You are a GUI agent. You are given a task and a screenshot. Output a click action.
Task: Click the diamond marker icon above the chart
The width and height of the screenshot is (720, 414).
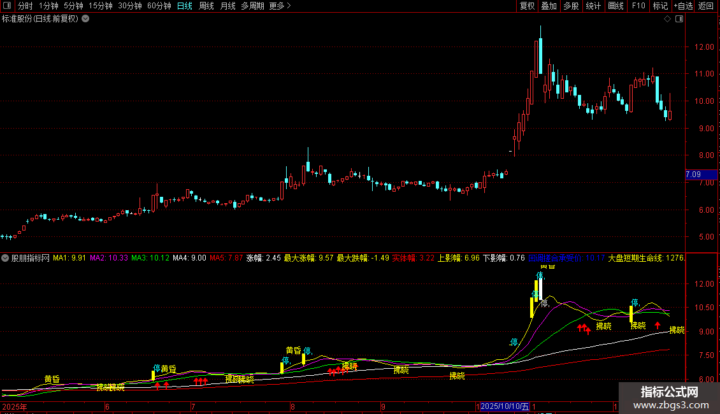coord(668,19)
